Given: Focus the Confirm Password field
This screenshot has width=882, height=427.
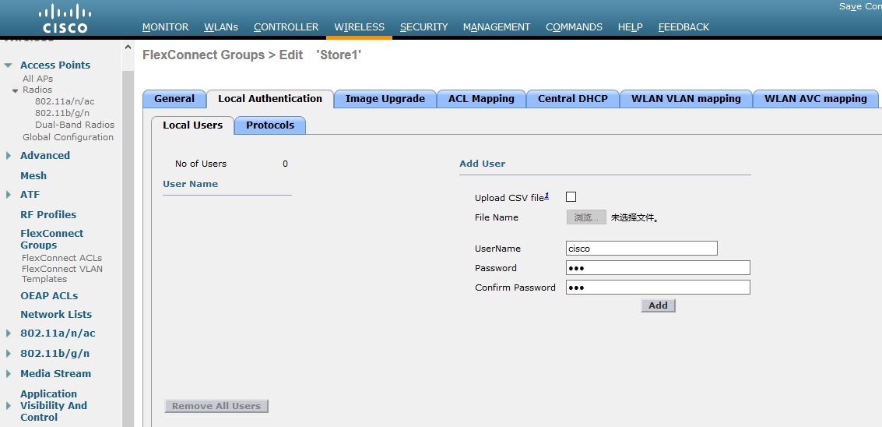Looking at the screenshot, I should [x=658, y=288].
